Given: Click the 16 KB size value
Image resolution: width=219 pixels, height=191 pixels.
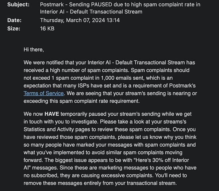Looking at the screenshot, I should (47, 29).
